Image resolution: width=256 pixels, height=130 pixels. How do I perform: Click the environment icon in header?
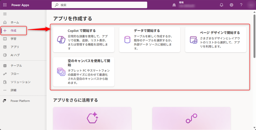174,5
